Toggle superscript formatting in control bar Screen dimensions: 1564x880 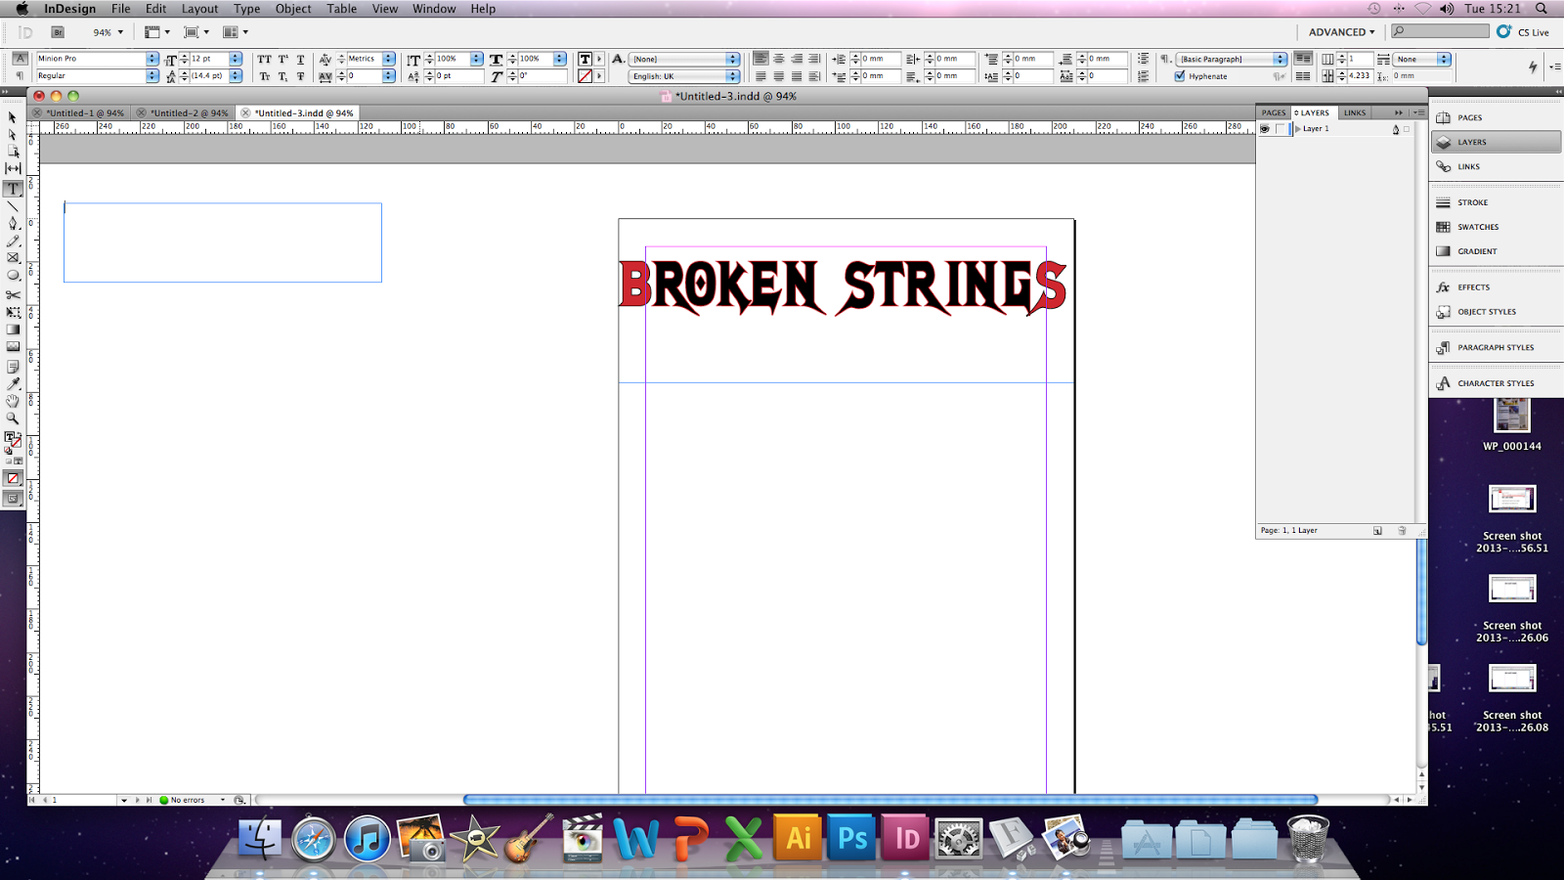[x=282, y=59]
